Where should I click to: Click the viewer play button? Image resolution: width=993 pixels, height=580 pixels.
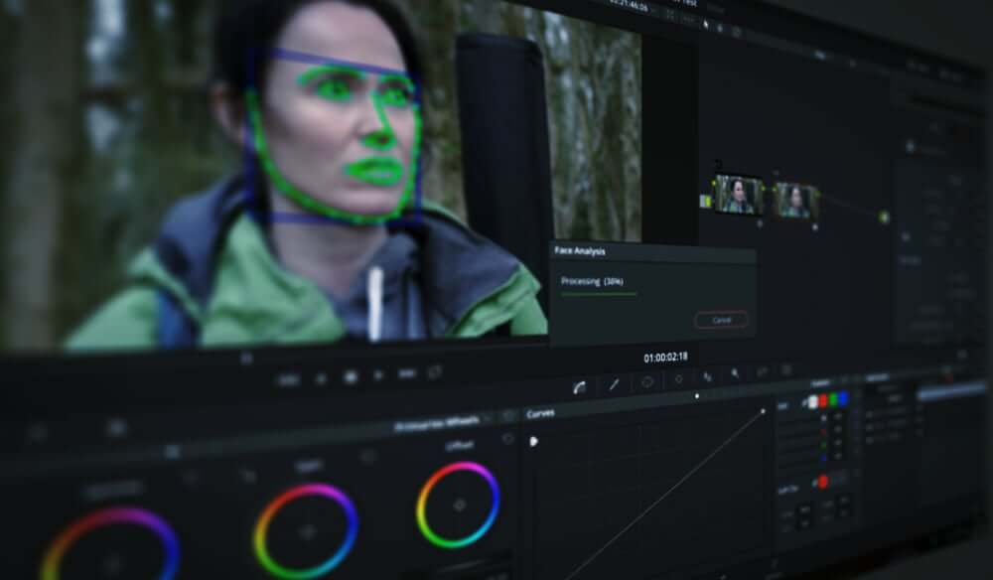pyautogui.click(x=378, y=375)
